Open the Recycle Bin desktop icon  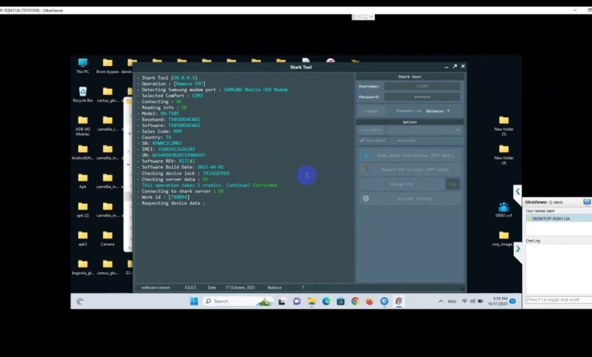[x=82, y=93]
